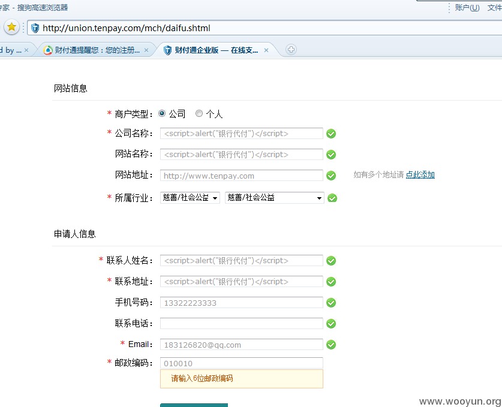Viewport: 502px width, 407px height.
Task: Focus the 邮政编码 input field
Action: click(x=241, y=363)
